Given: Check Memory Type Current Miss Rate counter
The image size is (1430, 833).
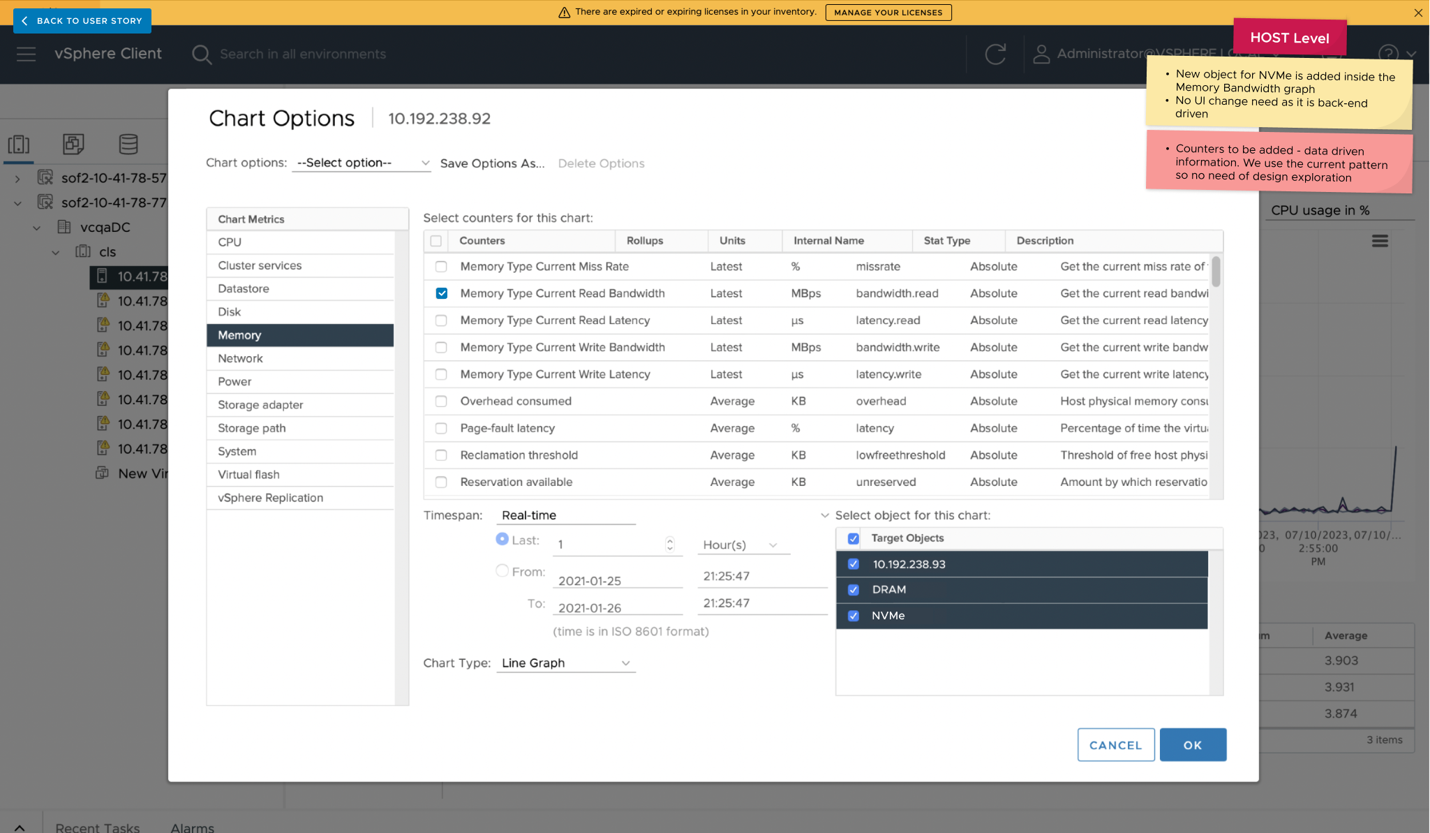Looking at the screenshot, I should (x=441, y=267).
